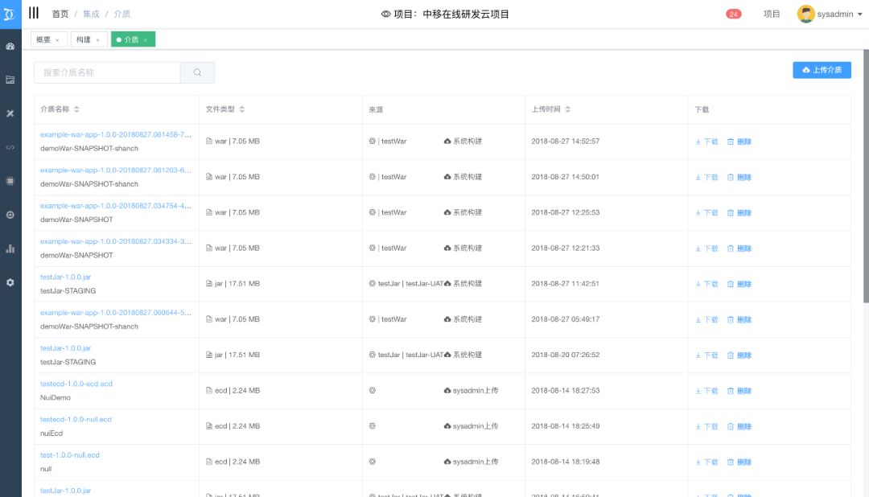This screenshot has width=869, height=497.
Task: Delete artifact uploaded at 12:25:53
Action: tap(739, 213)
